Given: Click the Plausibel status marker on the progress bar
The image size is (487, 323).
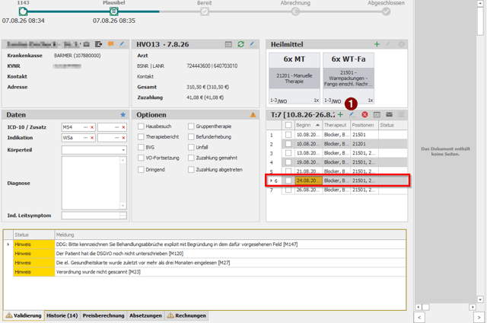Looking at the screenshot, I should pos(113,11).
